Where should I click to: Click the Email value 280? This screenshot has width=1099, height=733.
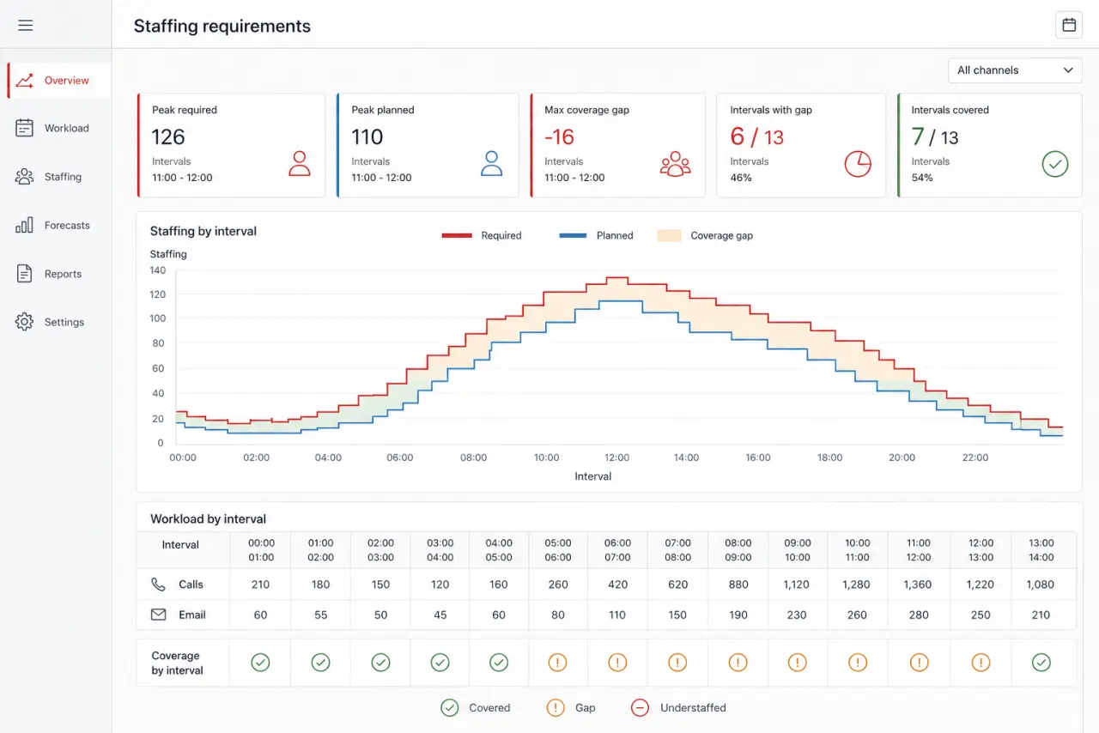919,615
